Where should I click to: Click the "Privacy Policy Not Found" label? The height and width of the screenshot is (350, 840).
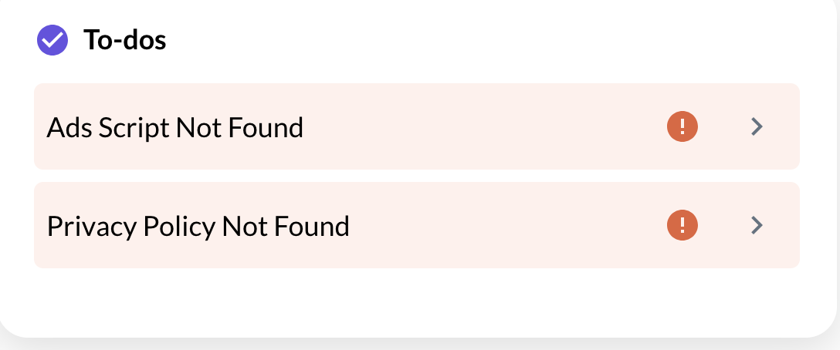[x=198, y=226]
